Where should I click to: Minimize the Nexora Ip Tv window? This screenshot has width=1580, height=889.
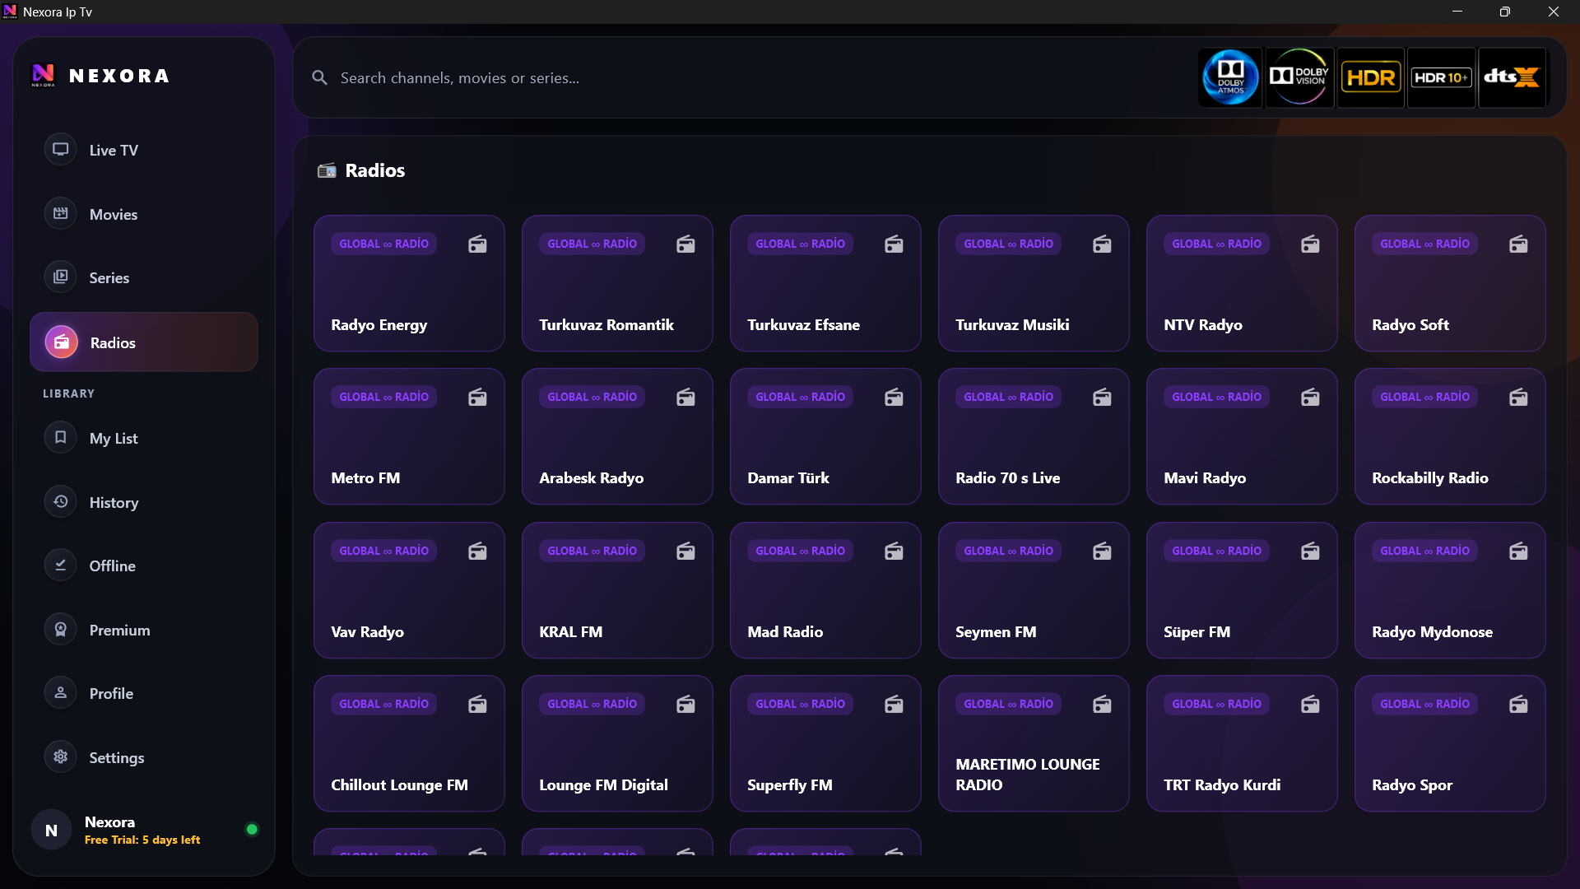[x=1457, y=12]
